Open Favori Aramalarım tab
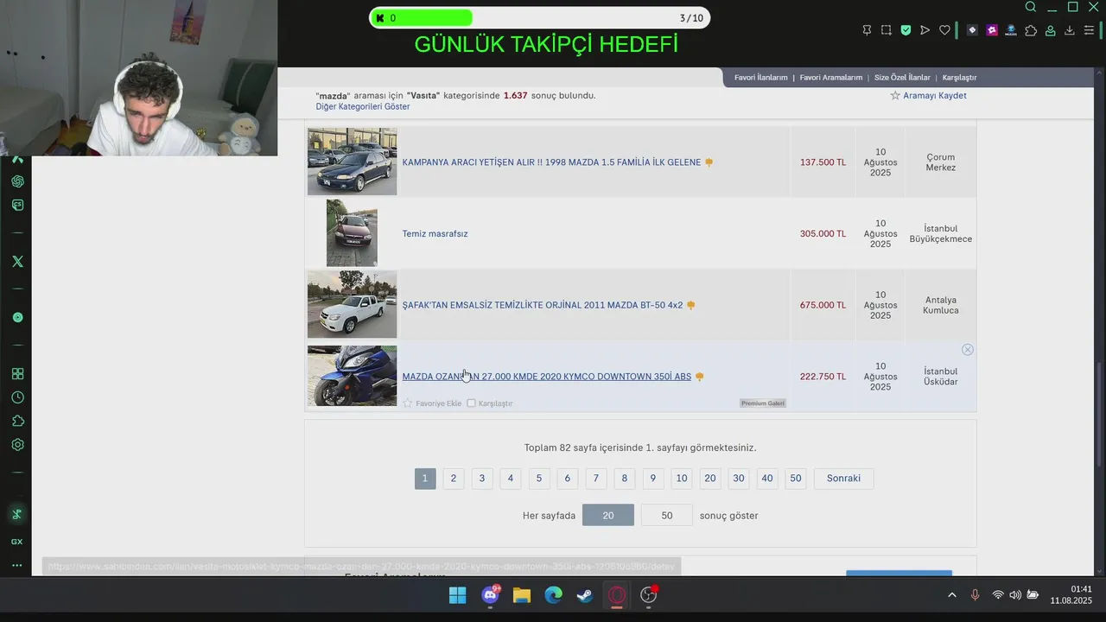This screenshot has height=622, width=1106. tap(831, 78)
